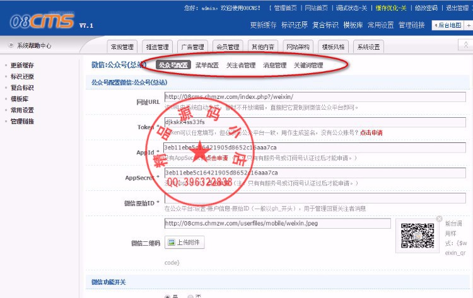This screenshot has height=298, width=473.
Task: Open 模板库 from the top header bar
Action: click(x=353, y=25)
